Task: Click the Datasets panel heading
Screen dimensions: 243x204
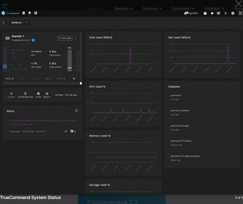Action: click(x=174, y=87)
